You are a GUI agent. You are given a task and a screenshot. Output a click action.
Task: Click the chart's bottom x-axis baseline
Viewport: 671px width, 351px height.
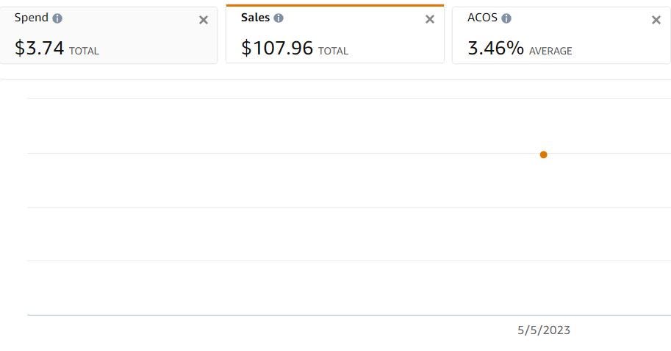(294, 315)
